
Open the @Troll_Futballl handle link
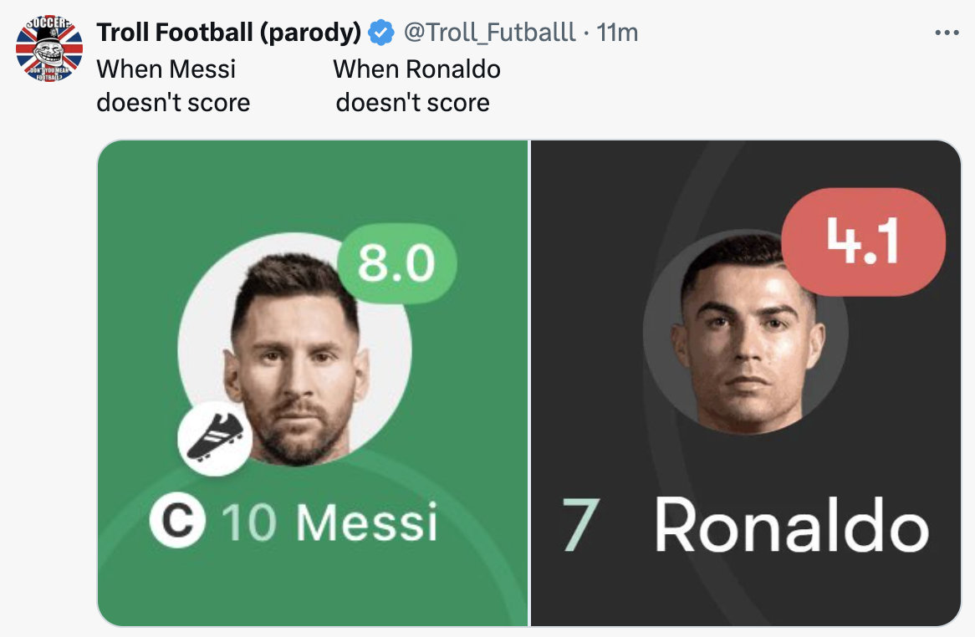(x=490, y=33)
